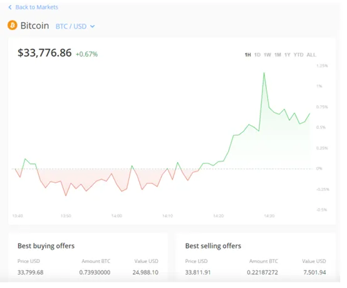Click the dropdown chevron beside BTC / USD
Viewport: 347px width, 288px height.
pos(93,26)
